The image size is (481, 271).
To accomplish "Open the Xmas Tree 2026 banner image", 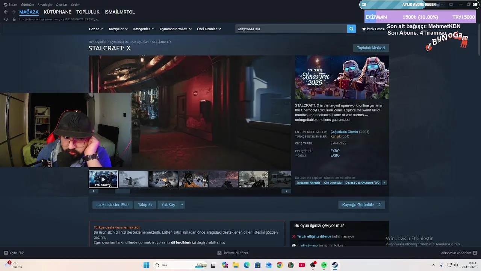I will 342,78.
